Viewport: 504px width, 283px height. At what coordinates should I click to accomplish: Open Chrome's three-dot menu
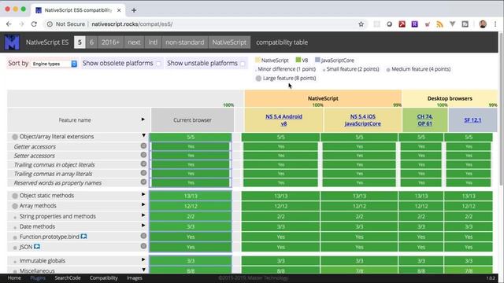click(495, 24)
